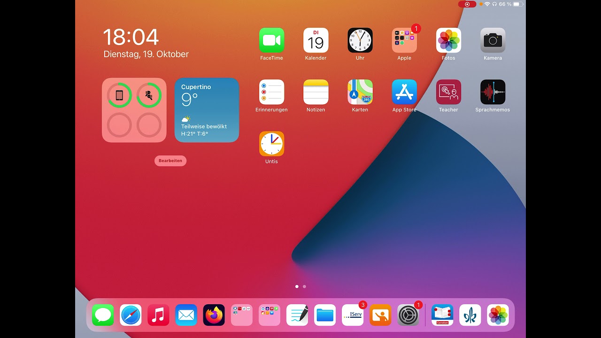Open the Files app in dock
The height and width of the screenshot is (338, 601).
click(325, 315)
